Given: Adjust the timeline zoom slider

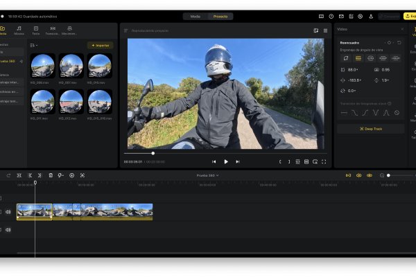Looking at the screenshot, I should point(389,175).
